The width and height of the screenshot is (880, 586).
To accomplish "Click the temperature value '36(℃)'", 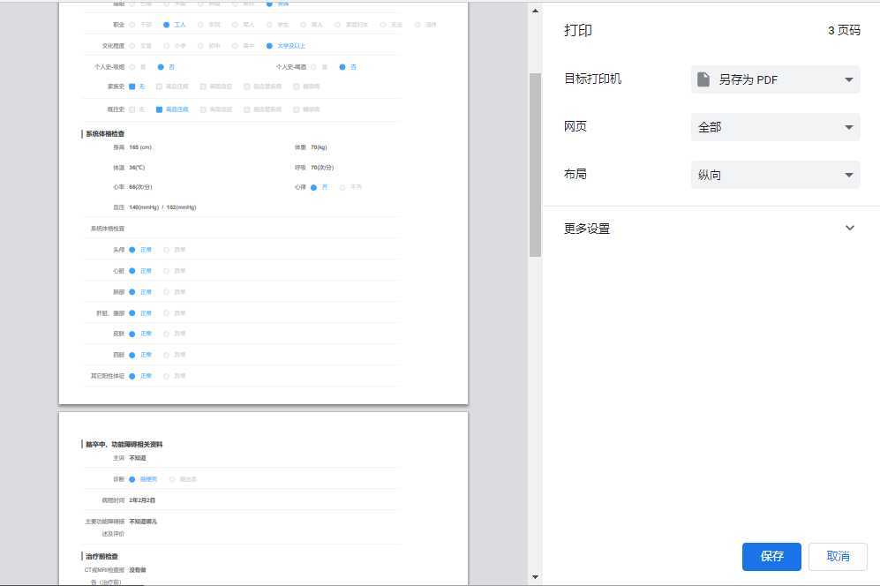I will (137, 168).
